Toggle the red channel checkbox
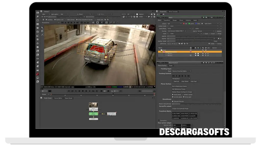 pos(184,24)
